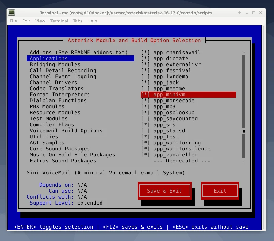Toggle the app_chanisavail checkbox

145,53
